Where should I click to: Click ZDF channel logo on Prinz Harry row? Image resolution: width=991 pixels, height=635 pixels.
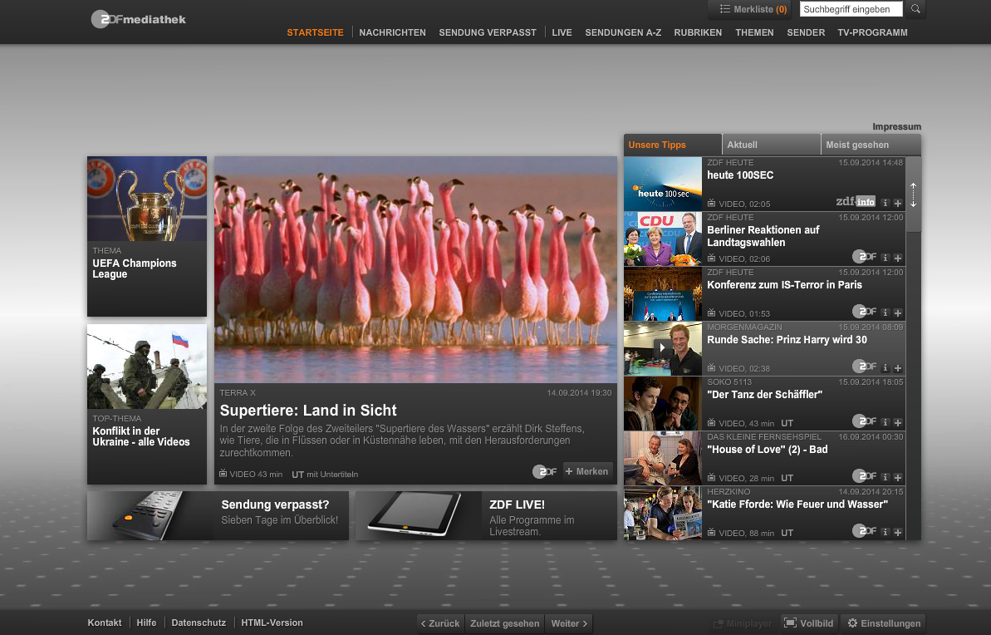(x=865, y=367)
